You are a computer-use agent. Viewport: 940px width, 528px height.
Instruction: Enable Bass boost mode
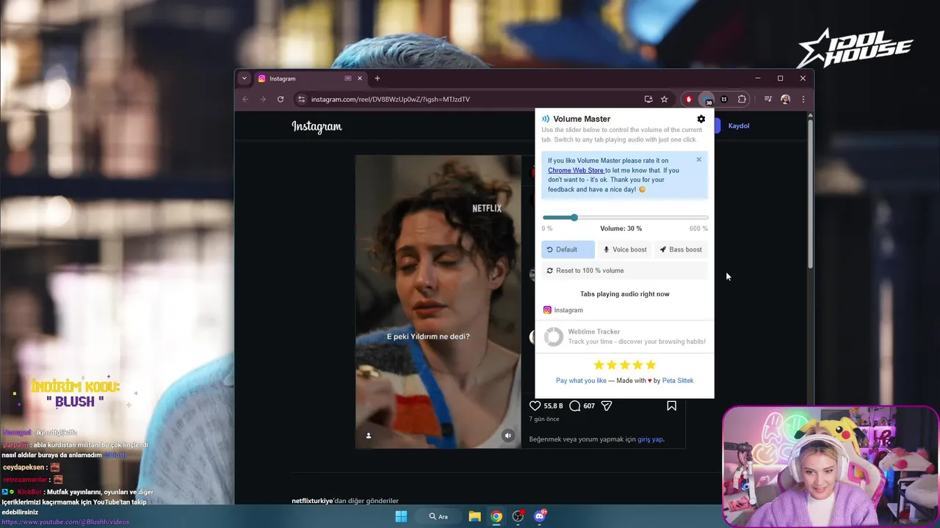(x=681, y=249)
